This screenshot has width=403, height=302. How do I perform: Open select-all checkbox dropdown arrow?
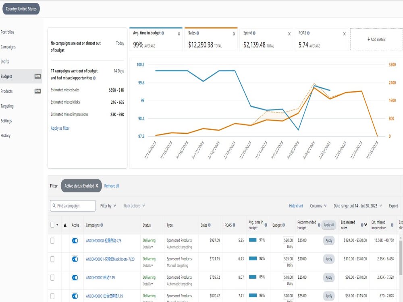[57, 225]
